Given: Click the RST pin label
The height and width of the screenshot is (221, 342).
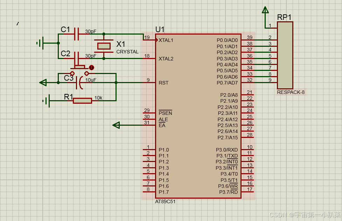Looking at the screenshot, I should [x=163, y=83].
